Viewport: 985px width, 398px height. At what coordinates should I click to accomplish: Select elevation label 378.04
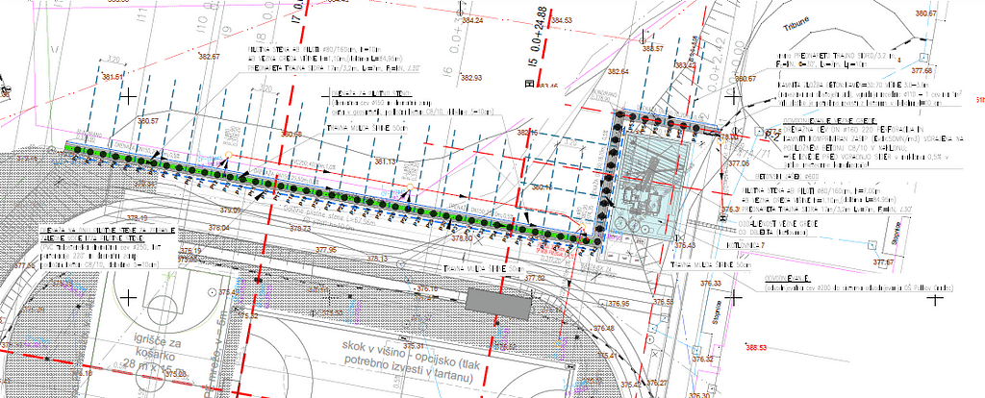tap(220, 228)
